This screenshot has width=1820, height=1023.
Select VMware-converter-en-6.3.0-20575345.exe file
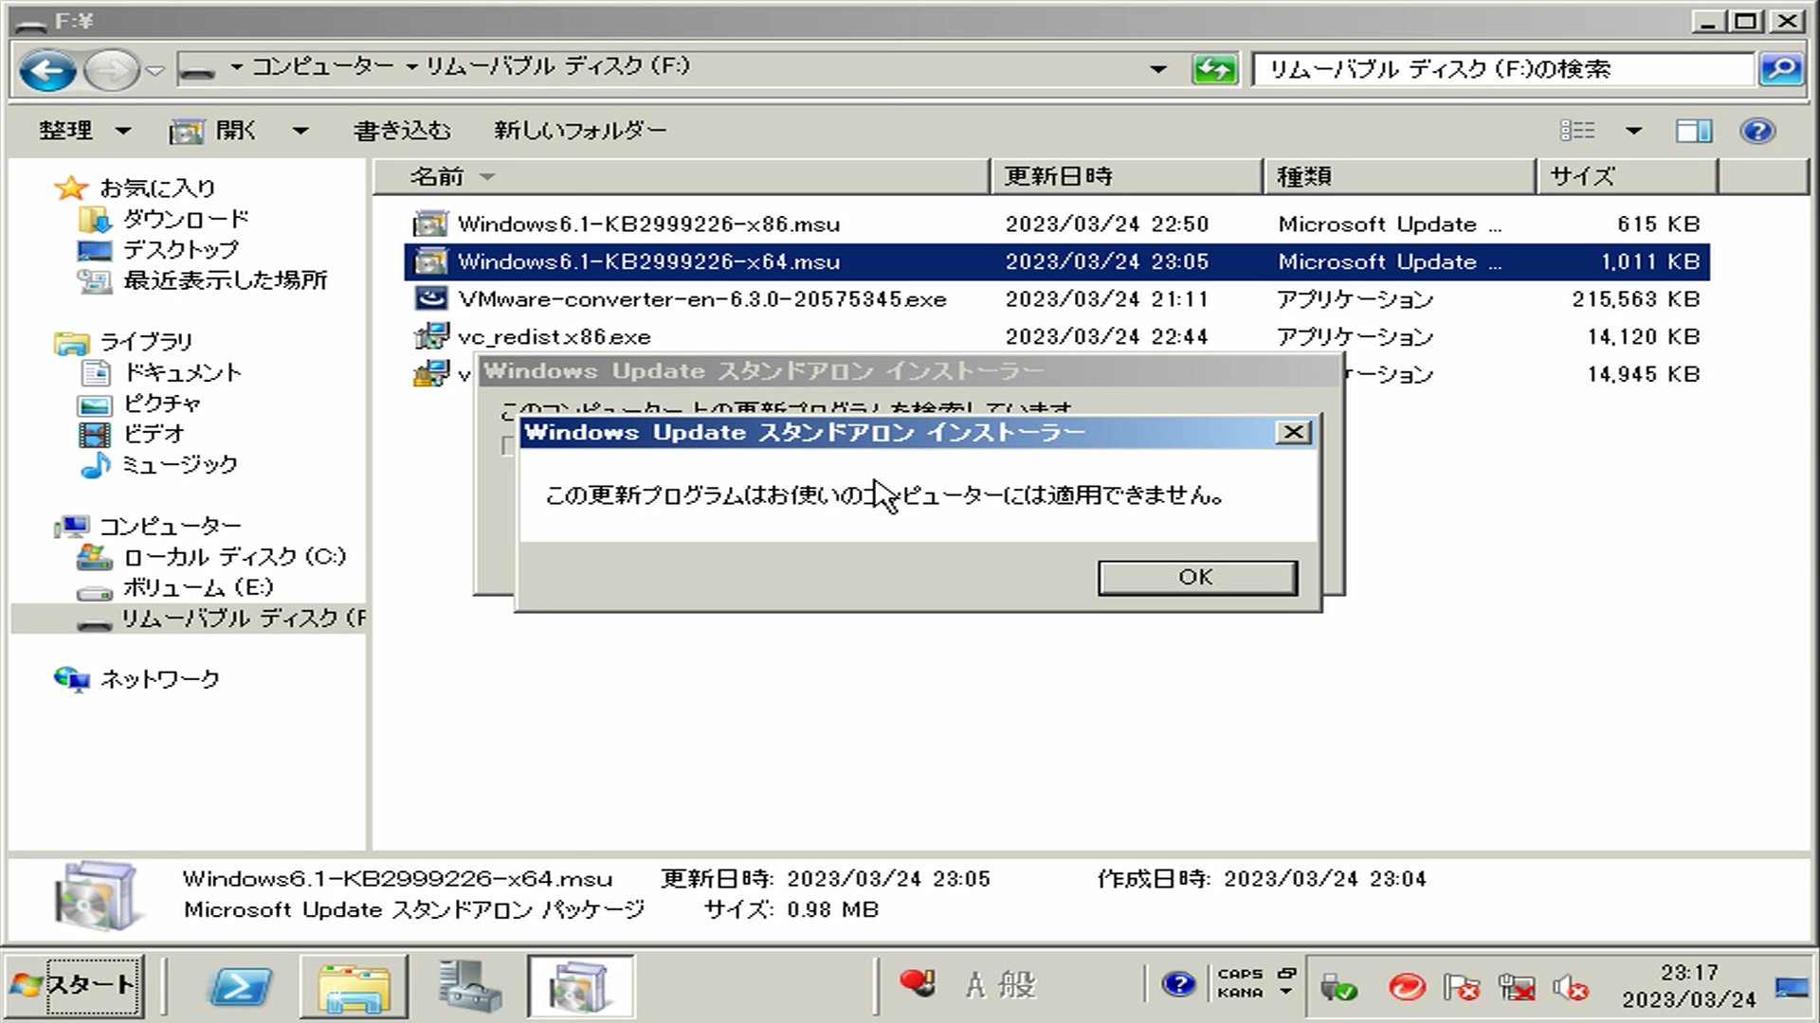click(x=701, y=299)
